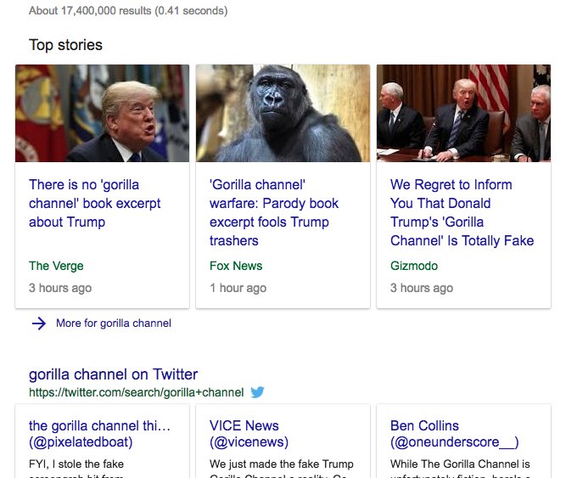Click the arrow icon beside More for gorilla channel
This screenshot has width=577, height=478.
point(39,323)
